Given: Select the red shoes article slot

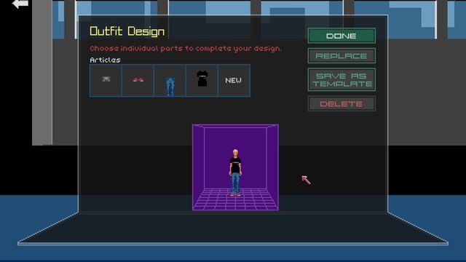Looking at the screenshot, I should tap(138, 81).
